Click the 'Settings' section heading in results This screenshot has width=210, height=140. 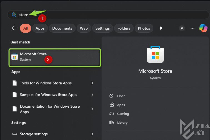pos(19,123)
